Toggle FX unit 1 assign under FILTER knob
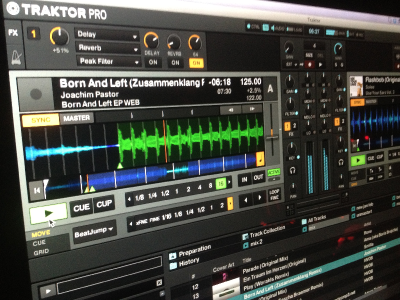 287,126
